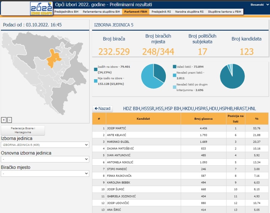The image size is (270, 213).
Task: Click the 2022 Opći izbori logo
Action: tap(41, 8)
